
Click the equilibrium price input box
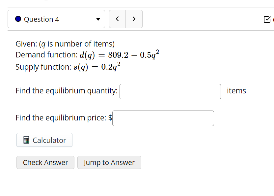coord(163,118)
